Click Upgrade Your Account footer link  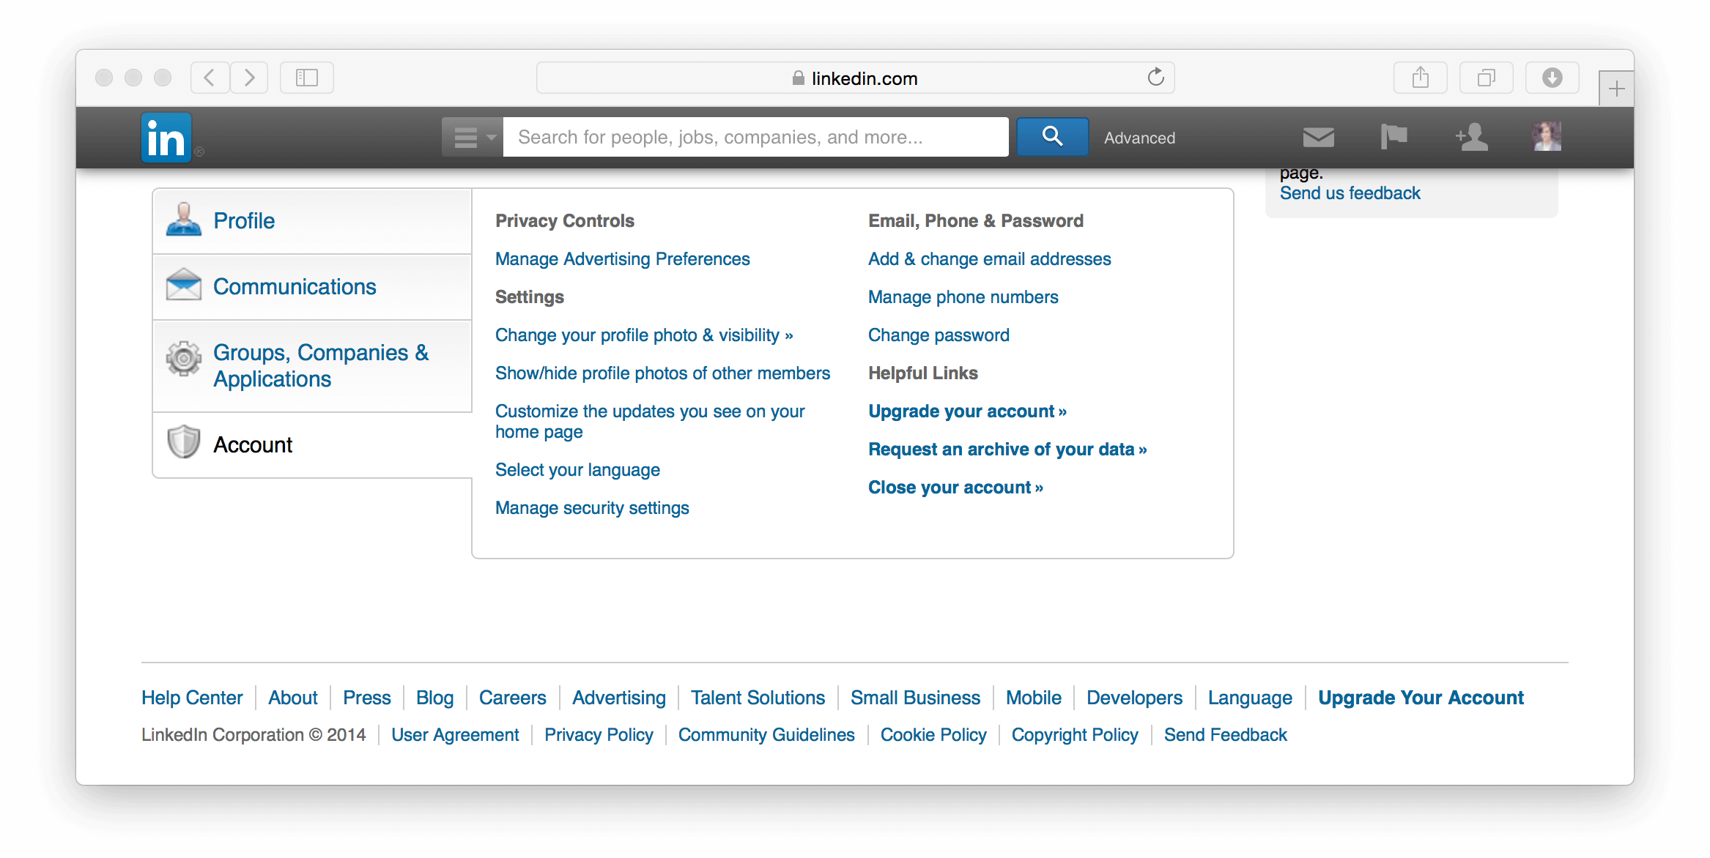pos(1421,698)
